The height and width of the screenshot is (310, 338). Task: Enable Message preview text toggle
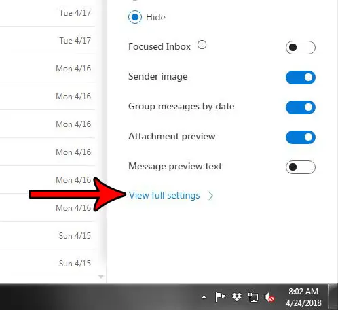pyautogui.click(x=301, y=167)
